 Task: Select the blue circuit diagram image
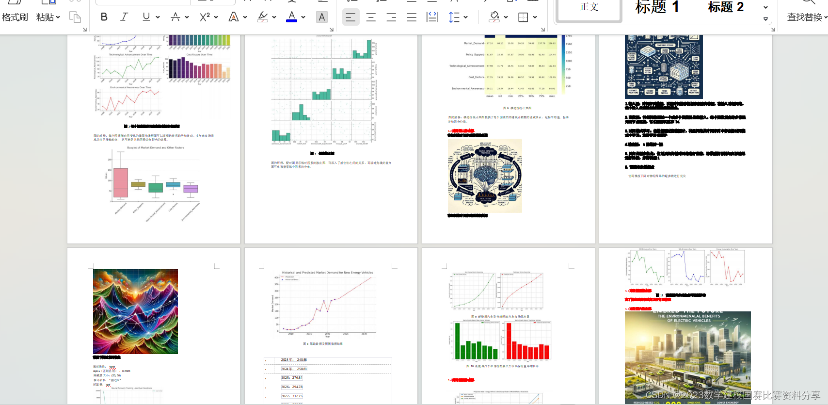pos(664,66)
